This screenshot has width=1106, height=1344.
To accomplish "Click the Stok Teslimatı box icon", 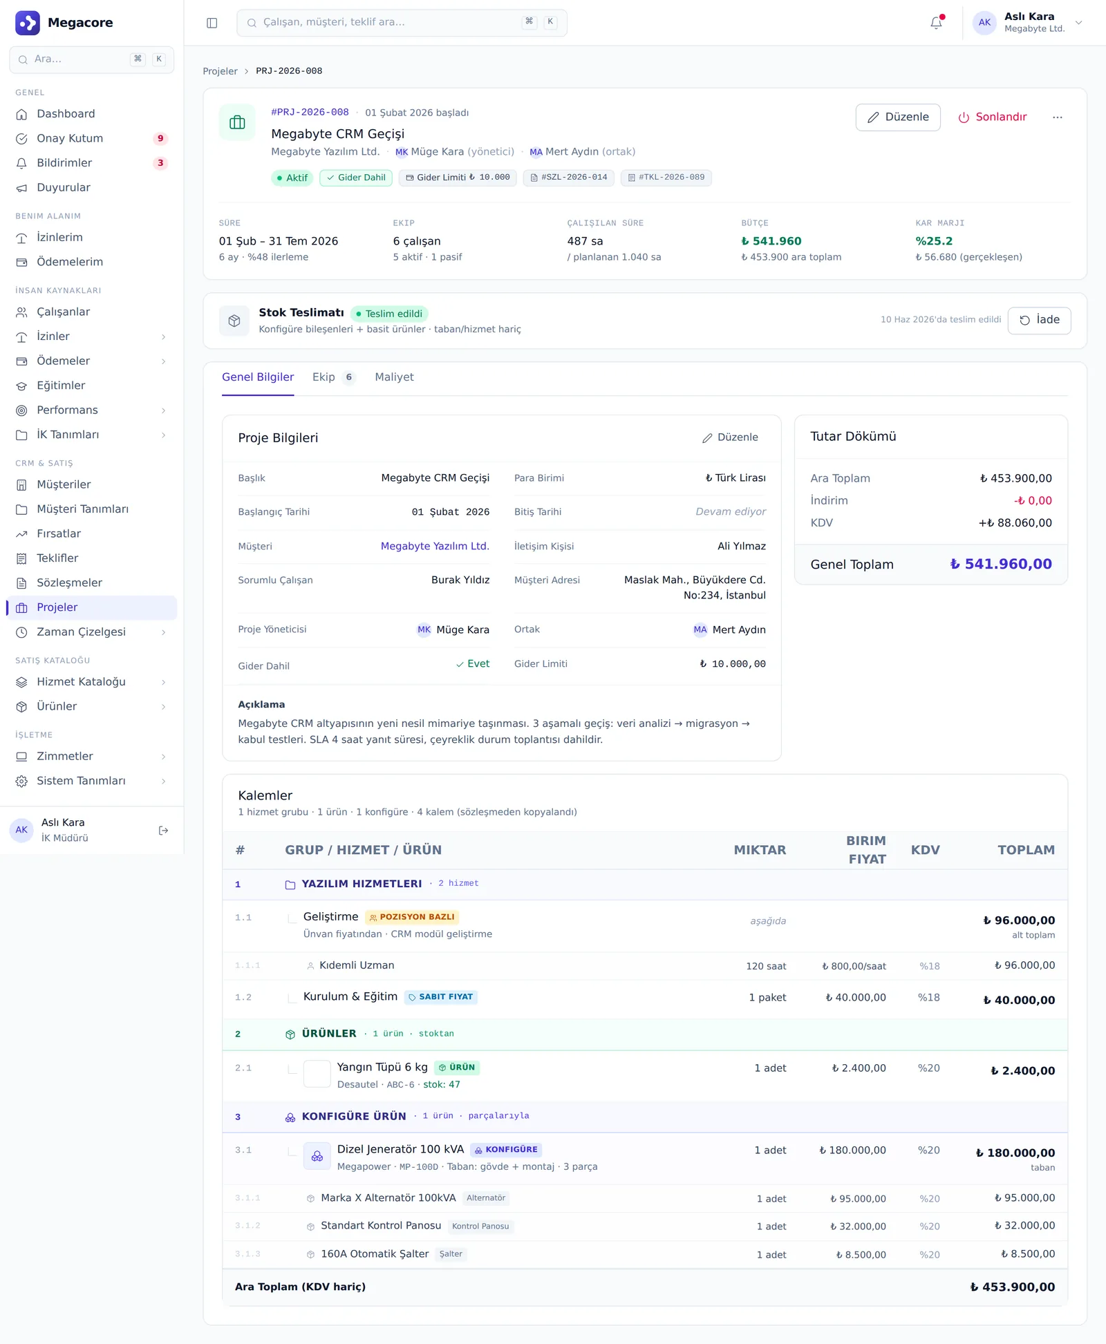I will click(x=234, y=321).
